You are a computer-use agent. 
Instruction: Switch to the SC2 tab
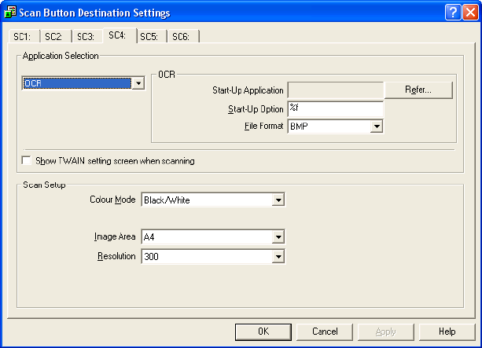coord(54,36)
